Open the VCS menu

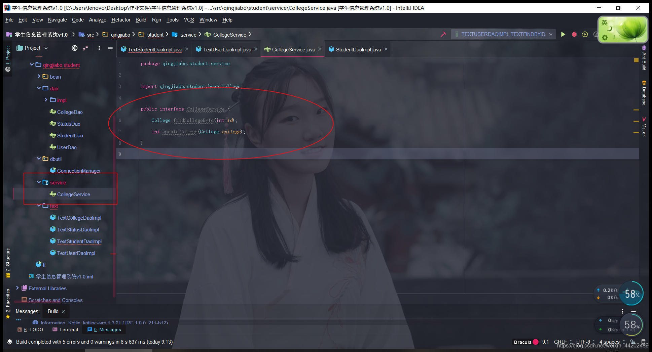click(x=189, y=20)
